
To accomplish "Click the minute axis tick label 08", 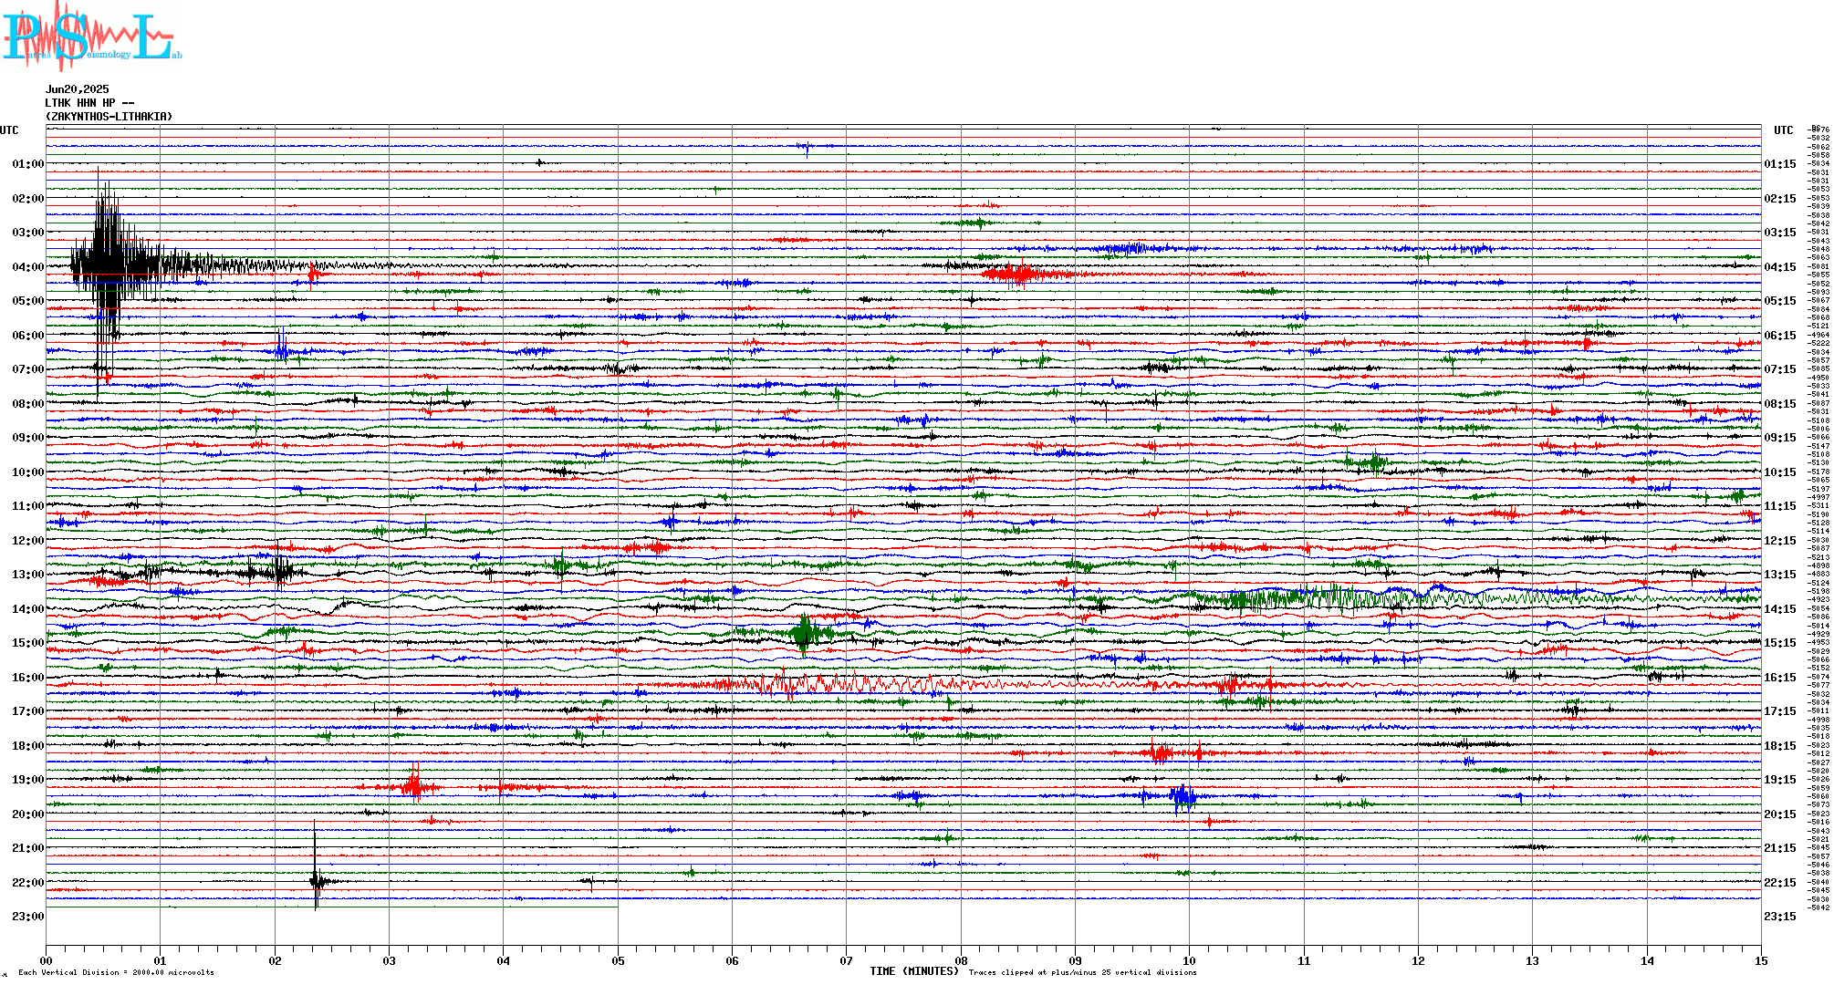I will [961, 960].
